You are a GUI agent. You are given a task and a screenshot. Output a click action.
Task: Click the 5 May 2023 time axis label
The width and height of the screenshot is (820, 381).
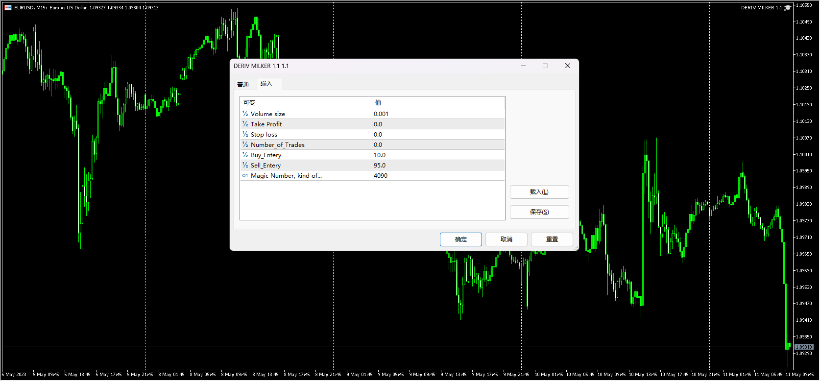(x=14, y=374)
